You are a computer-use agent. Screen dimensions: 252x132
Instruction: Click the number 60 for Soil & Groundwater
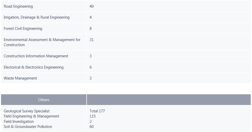coord(92,126)
